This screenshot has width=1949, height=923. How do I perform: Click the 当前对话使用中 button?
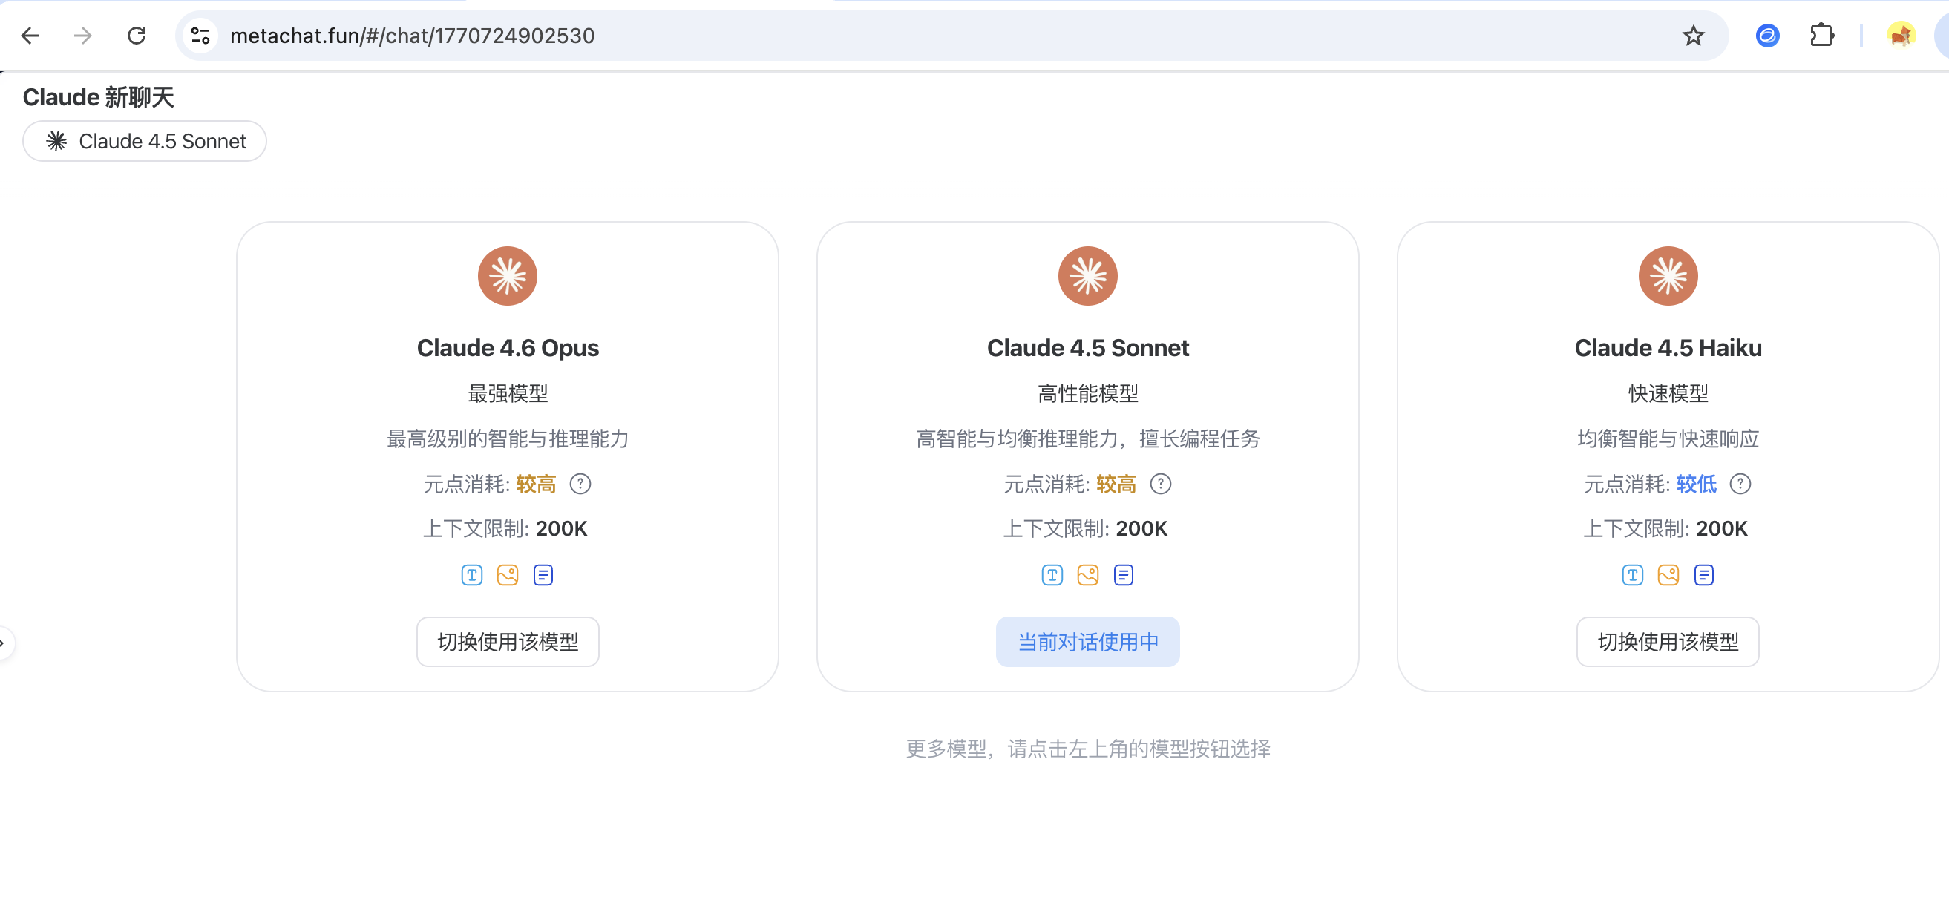(1087, 642)
